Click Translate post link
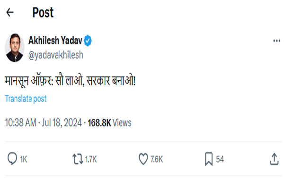 [26, 99]
